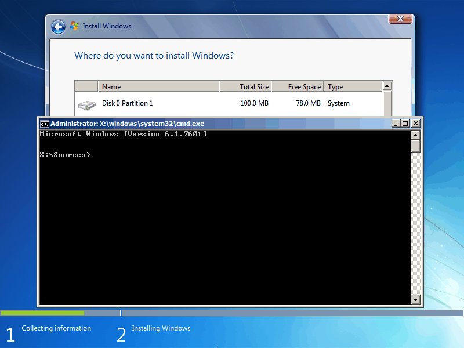Image resolution: width=464 pixels, height=348 pixels.
Task: Click the command prompt scroll up arrow
Action: tap(416, 135)
